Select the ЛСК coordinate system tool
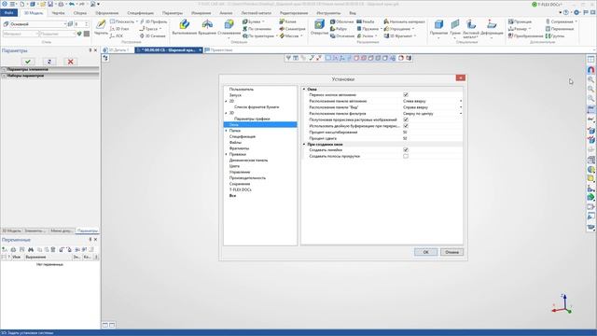This screenshot has height=336, width=597. (117, 36)
